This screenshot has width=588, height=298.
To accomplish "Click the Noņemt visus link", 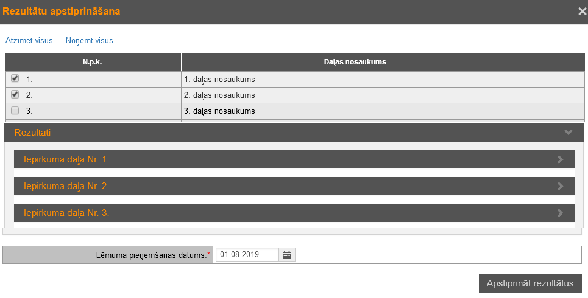I will (89, 41).
